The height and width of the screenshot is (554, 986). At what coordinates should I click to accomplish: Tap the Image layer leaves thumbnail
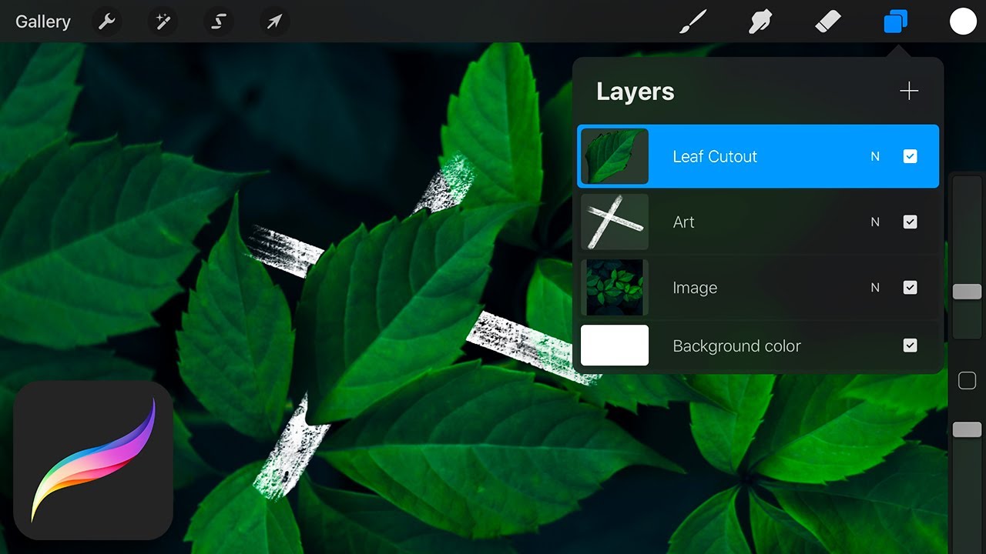pos(615,287)
